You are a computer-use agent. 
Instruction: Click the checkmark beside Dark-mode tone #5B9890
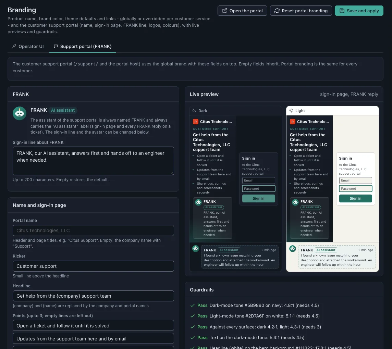tap(193, 305)
